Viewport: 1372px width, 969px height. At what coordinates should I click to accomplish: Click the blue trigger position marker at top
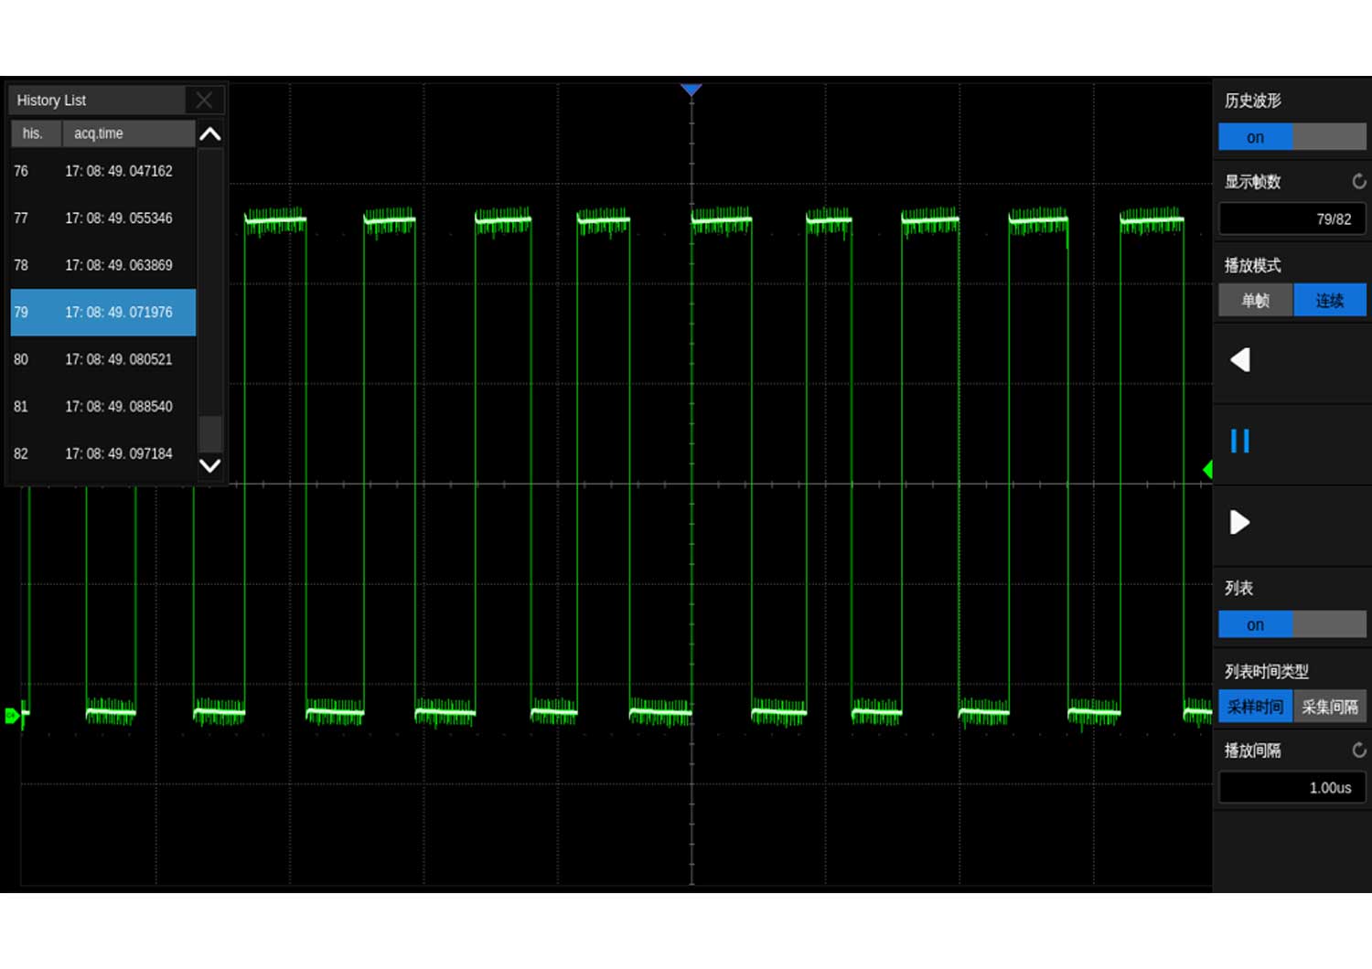691,90
